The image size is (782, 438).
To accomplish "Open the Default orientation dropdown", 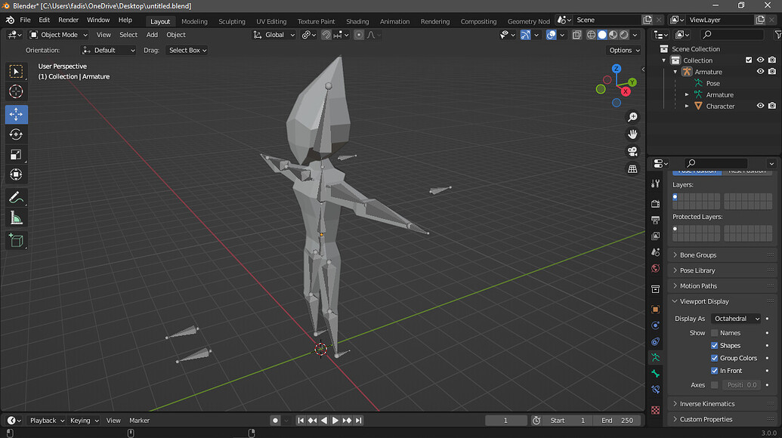I will [x=108, y=51].
